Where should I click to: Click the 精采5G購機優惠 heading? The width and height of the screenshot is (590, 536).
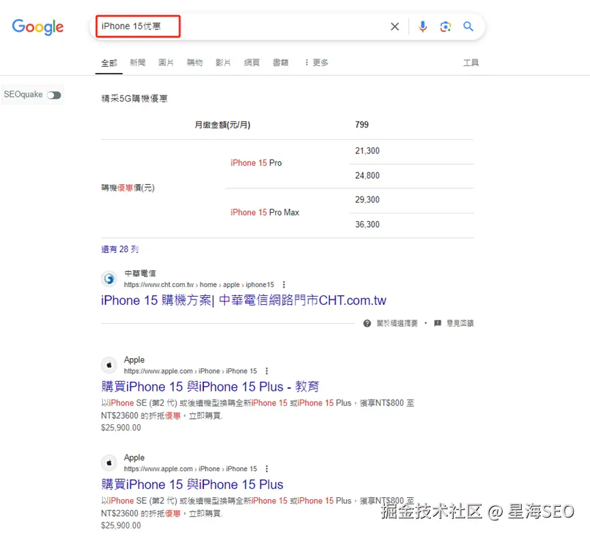pos(134,99)
